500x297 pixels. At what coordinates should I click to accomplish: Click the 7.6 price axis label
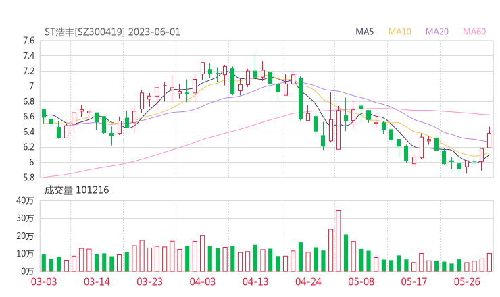pos(28,40)
